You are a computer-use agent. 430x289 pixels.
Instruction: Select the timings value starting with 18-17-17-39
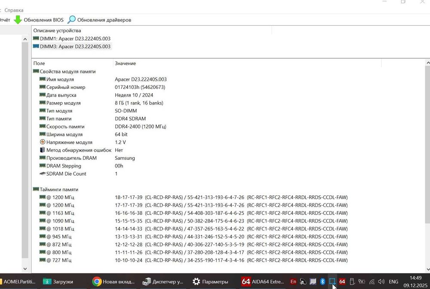tap(231, 197)
